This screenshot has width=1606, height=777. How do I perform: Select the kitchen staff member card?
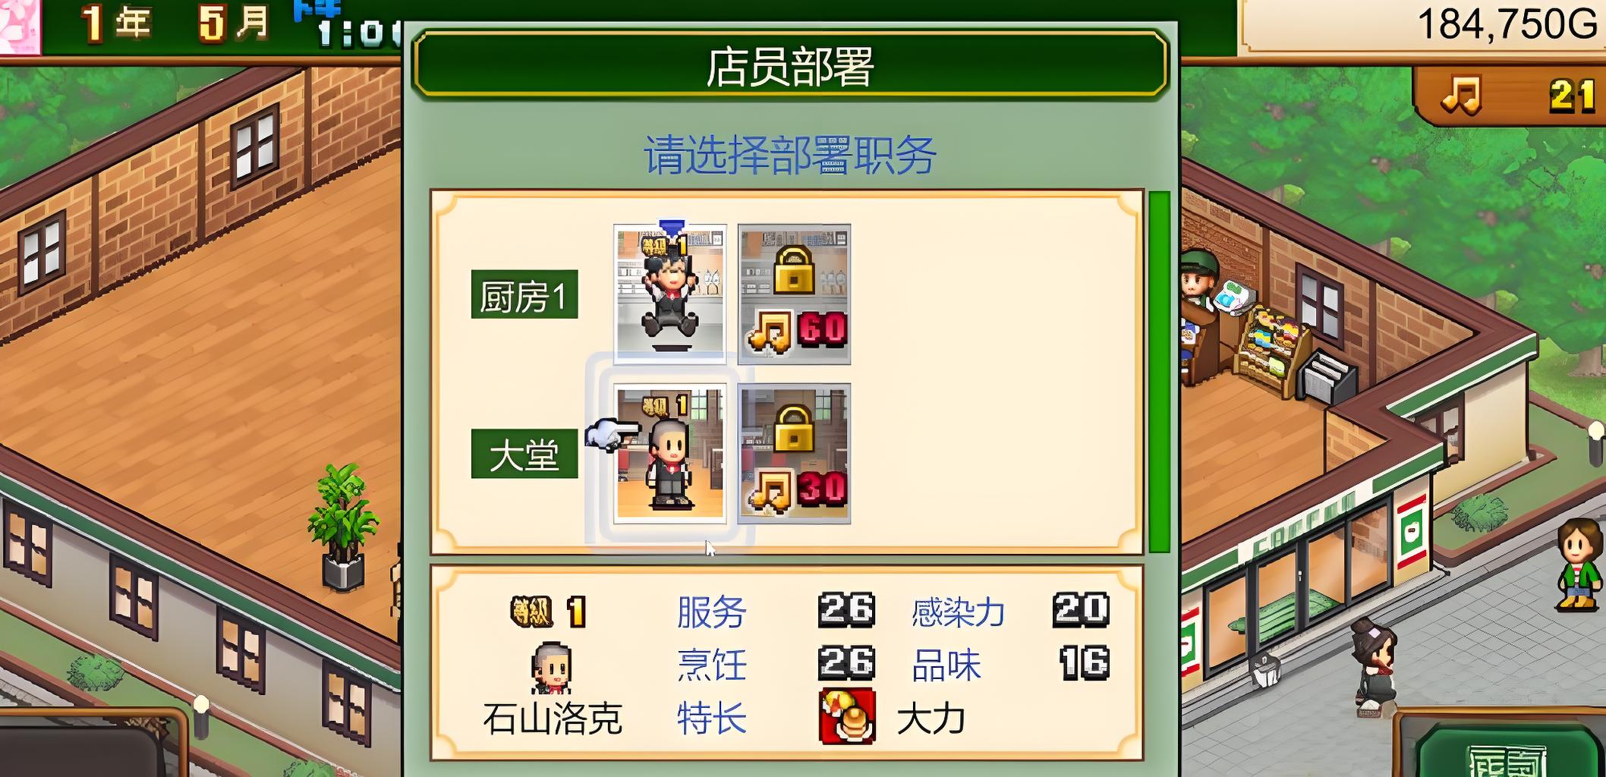[x=670, y=294]
